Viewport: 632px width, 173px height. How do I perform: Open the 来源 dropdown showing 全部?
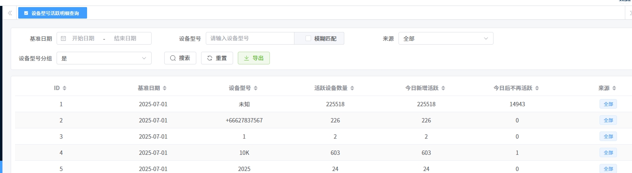click(446, 38)
